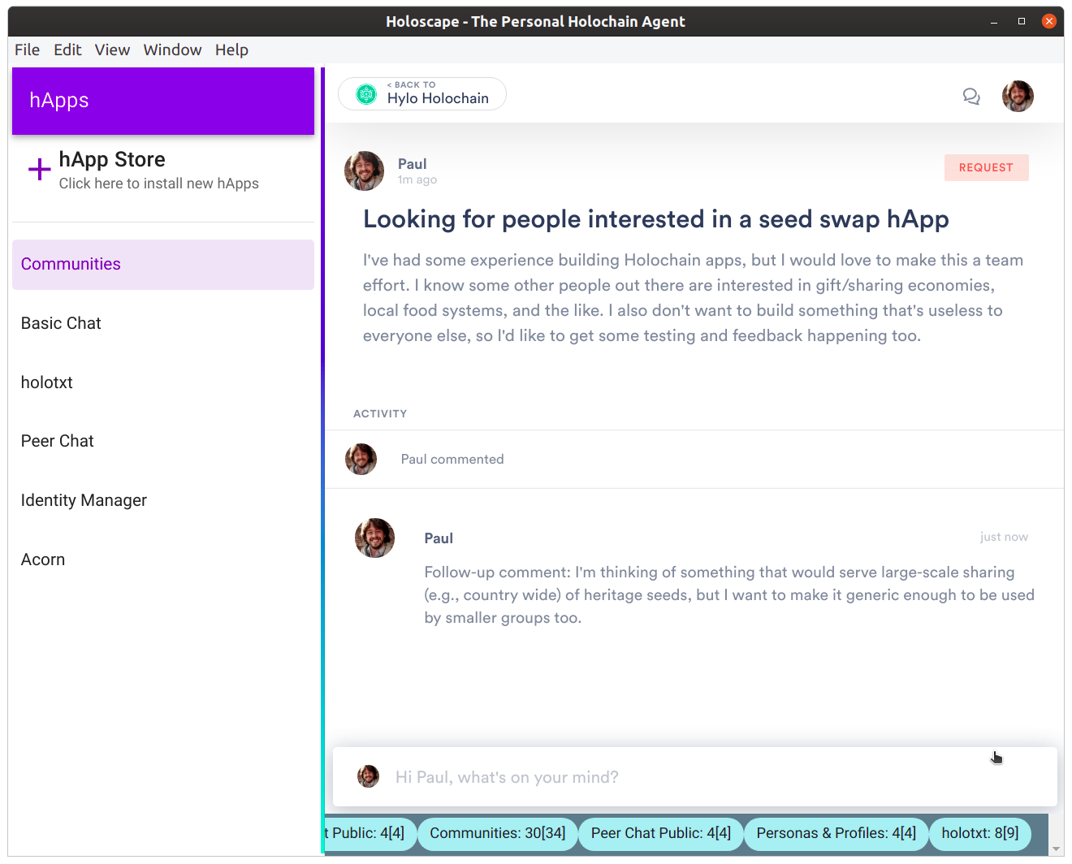Open Identity Manager hApp
Viewport: 1072px width, 864px height.
(x=163, y=500)
